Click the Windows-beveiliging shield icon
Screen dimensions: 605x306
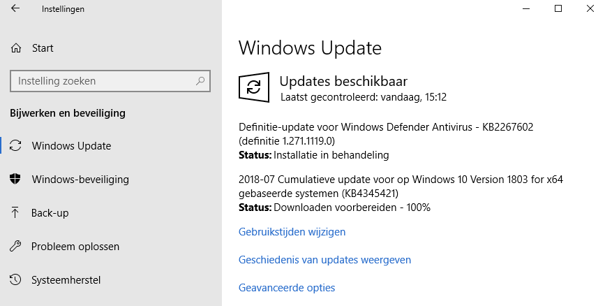[x=15, y=180]
